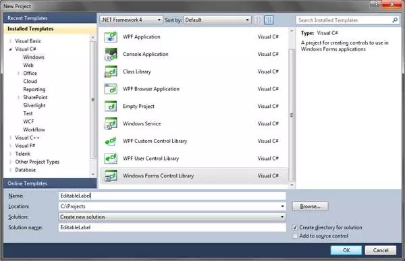Select the Cloud category
This screenshot has height=261, width=405.
pyautogui.click(x=30, y=81)
